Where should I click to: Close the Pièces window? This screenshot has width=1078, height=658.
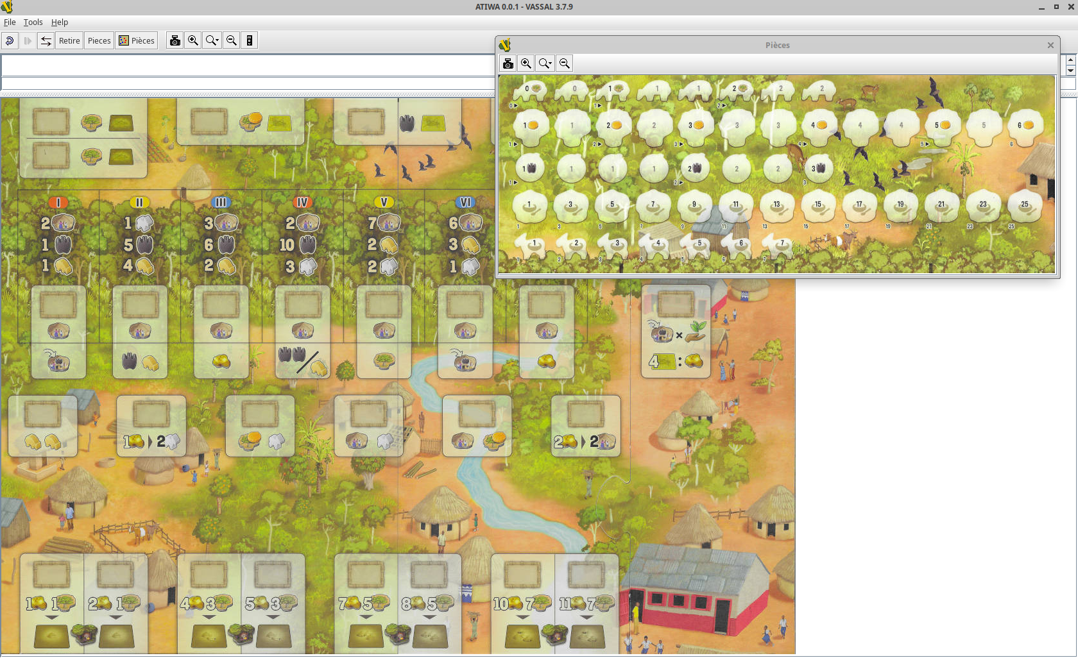[x=1050, y=45]
